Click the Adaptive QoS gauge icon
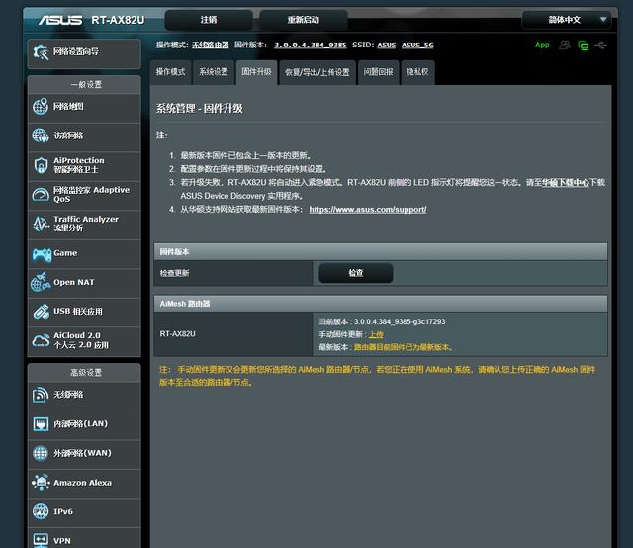633x548 pixels. pos(41,195)
